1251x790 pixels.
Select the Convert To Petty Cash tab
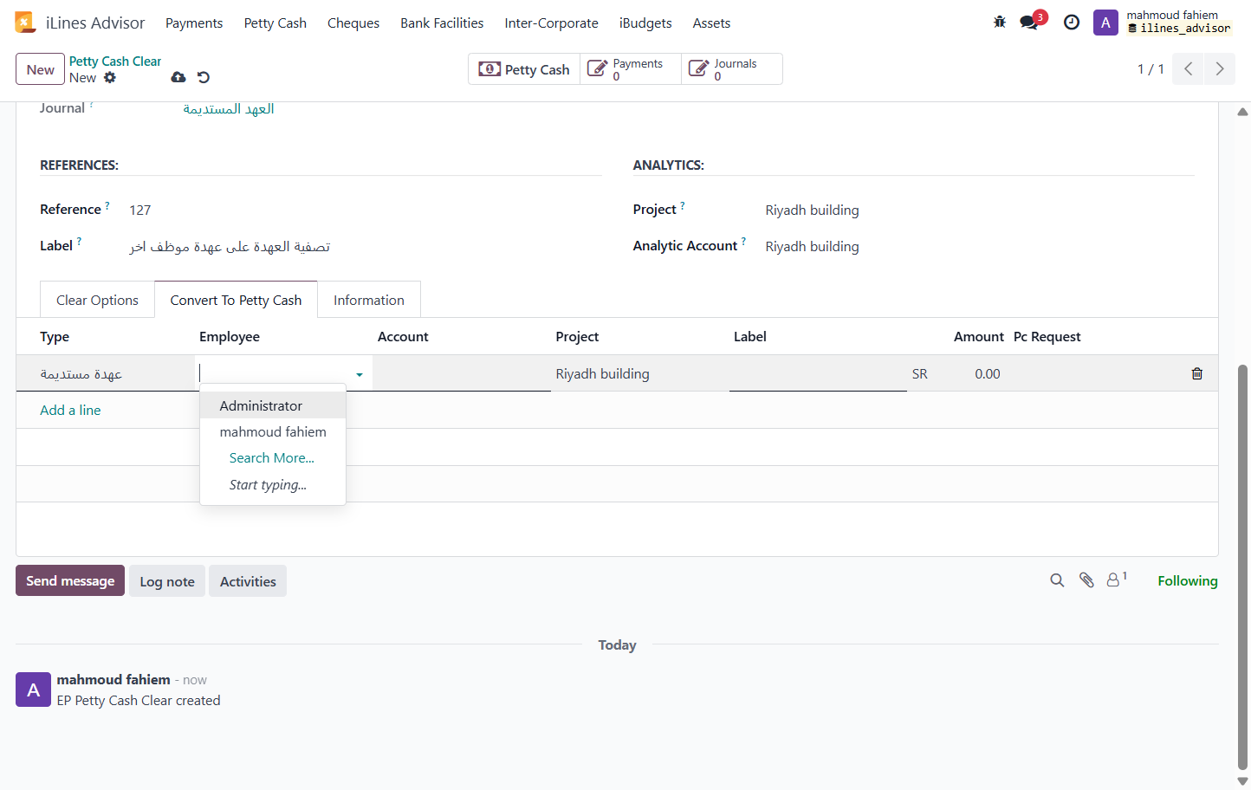tap(236, 300)
